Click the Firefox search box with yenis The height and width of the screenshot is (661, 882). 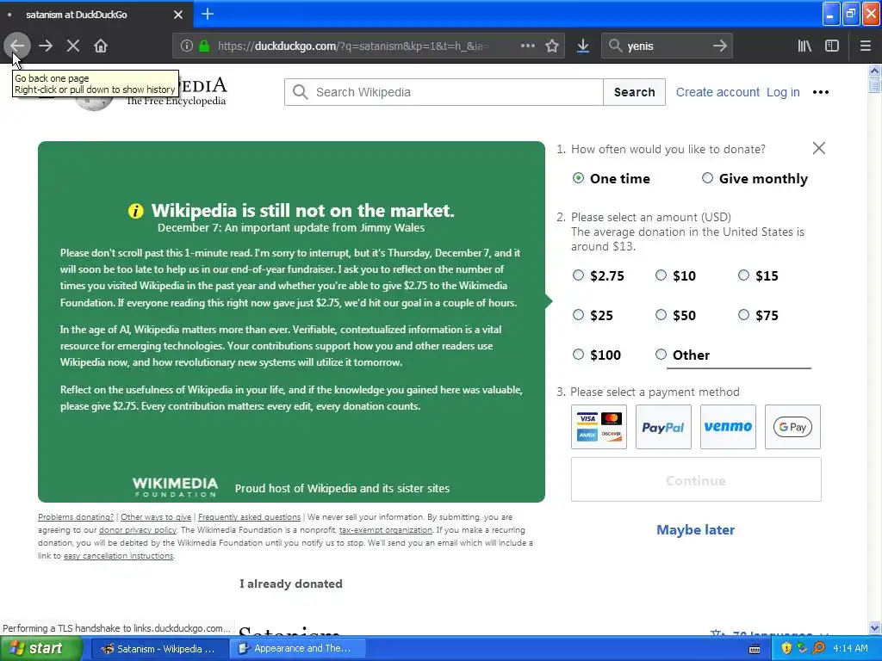point(667,46)
